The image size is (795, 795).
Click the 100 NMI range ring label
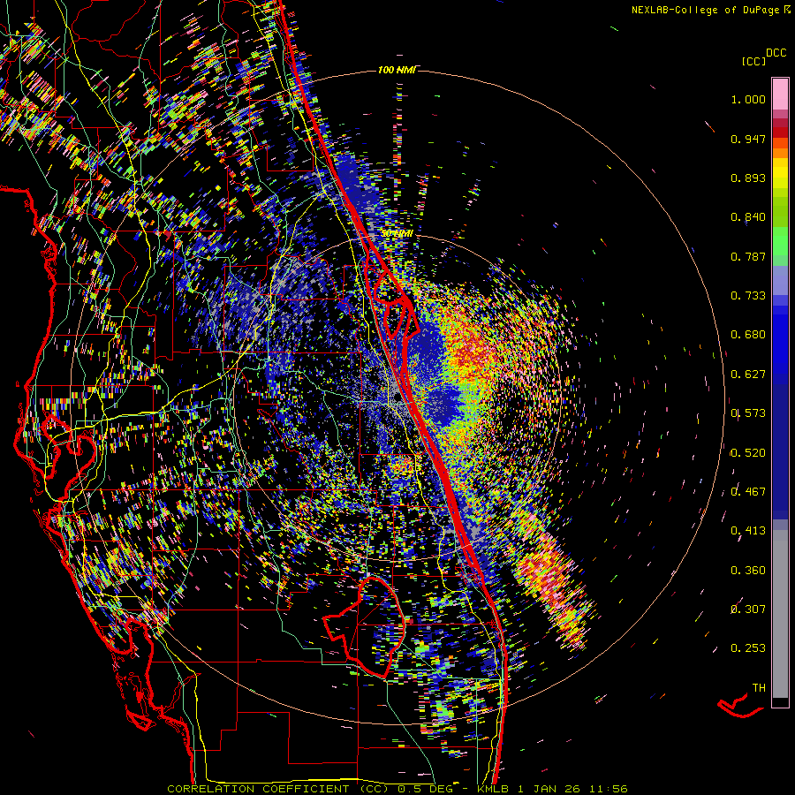pos(397,70)
